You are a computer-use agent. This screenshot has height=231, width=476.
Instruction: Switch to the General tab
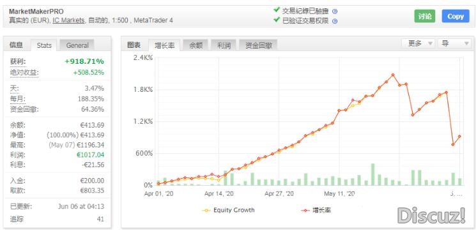(77, 45)
